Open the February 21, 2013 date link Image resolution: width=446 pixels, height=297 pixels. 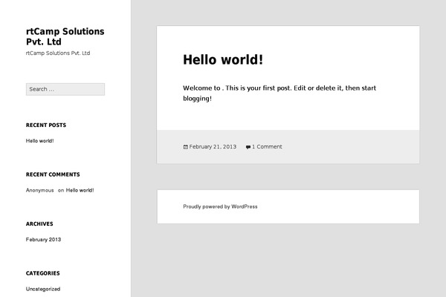point(213,147)
